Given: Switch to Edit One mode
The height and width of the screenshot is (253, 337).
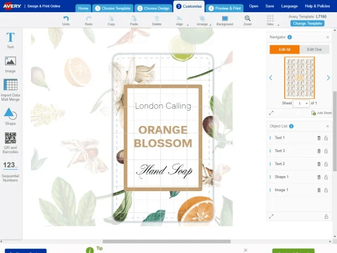Looking at the screenshot, I should click(314, 50).
